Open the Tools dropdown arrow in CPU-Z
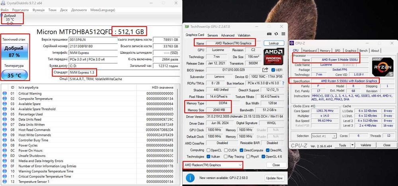This screenshot has height=186, width=398. (352, 145)
